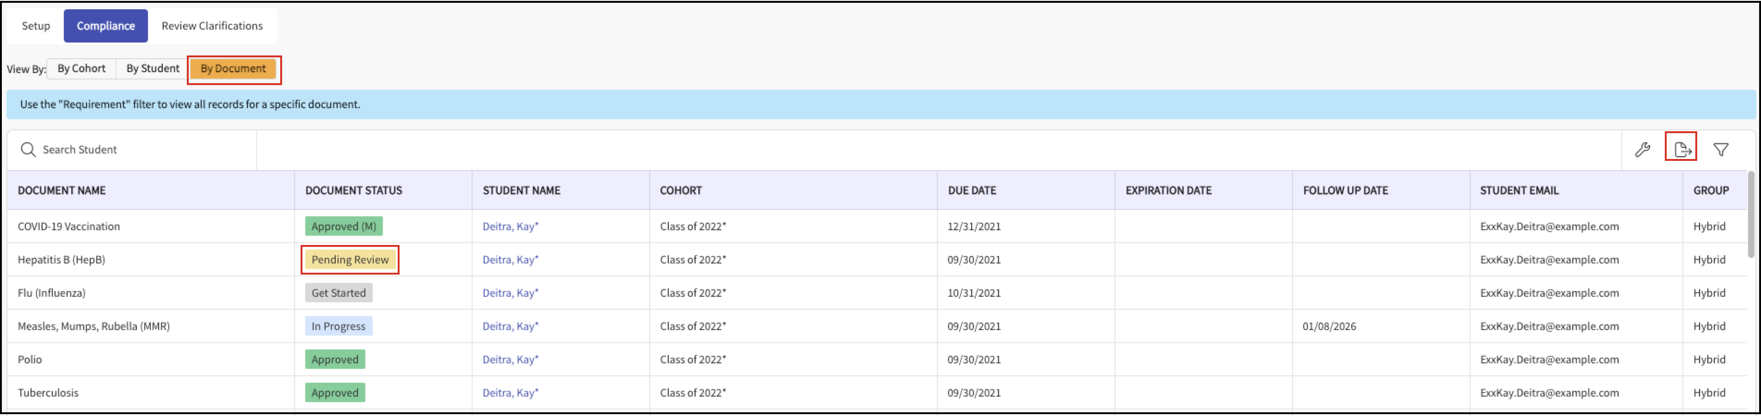Viewport: 1761px width, 416px height.
Task: Click the Compliance tab
Action: coord(106,26)
